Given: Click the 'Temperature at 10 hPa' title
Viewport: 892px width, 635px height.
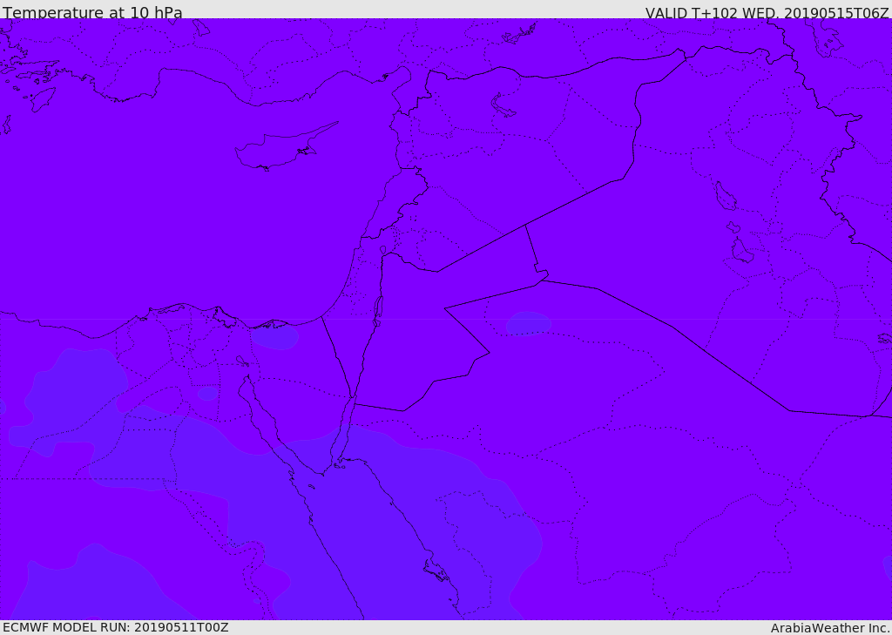Looking at the screenshot, I should (92, 12).
